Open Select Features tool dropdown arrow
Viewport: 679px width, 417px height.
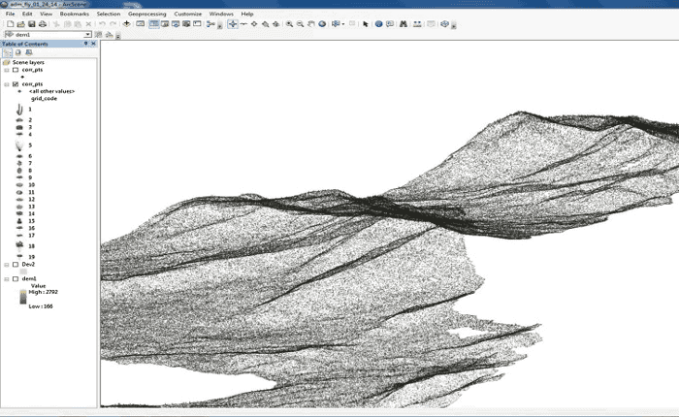(343, 24)
